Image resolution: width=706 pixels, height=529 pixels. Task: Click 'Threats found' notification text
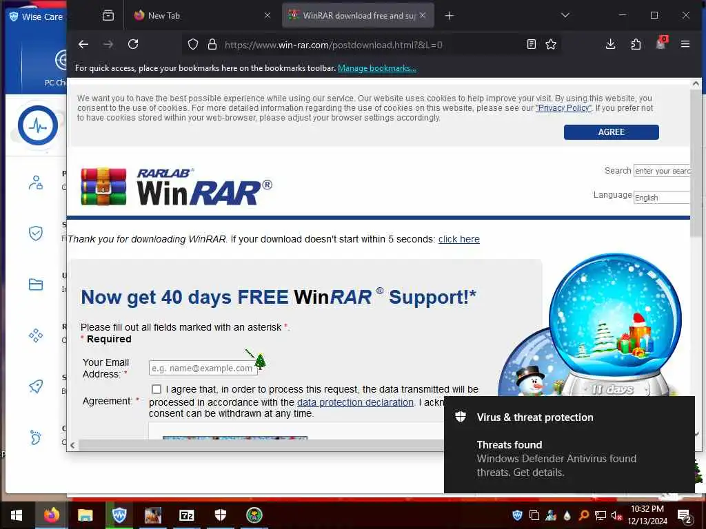point(510,445)
